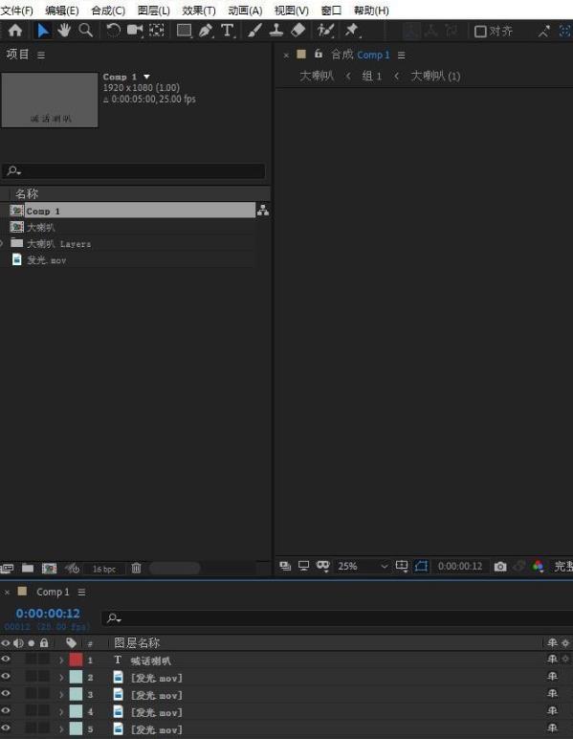This screenshot has width=573, height=739.
Task: Open flowchart view icon beside Comp 1
Action: tap(263, 211)
